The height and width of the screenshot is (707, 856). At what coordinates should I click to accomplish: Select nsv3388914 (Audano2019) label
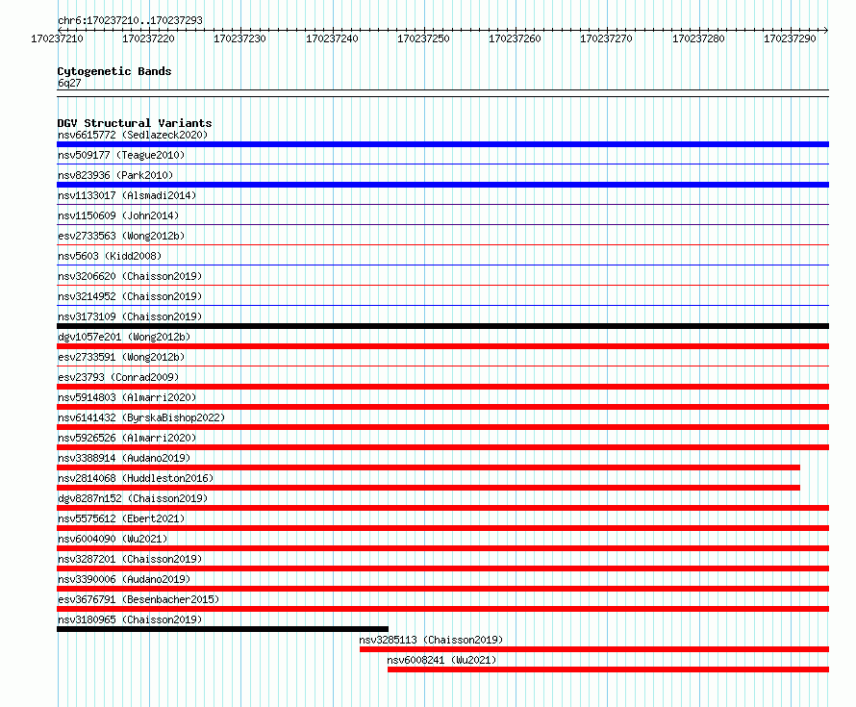tap(124, 458)
